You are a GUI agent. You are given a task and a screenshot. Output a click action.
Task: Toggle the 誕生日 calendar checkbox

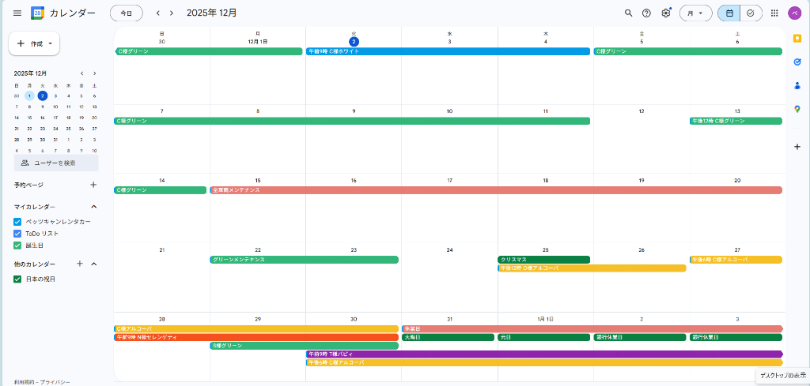point(17,245)
